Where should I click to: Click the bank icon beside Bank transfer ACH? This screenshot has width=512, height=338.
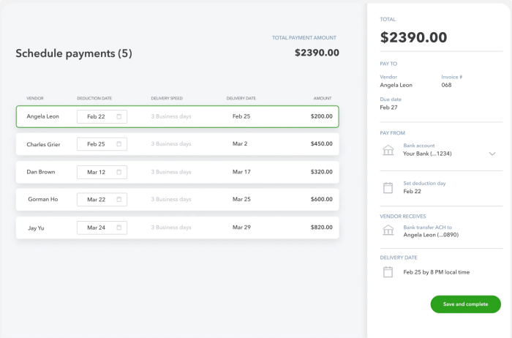tap(388, 230)
